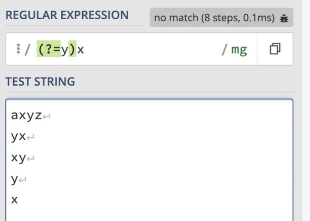Place cursor after x in regex field
The height and width of the screenshot is (221, 310).
click(85, 49)
